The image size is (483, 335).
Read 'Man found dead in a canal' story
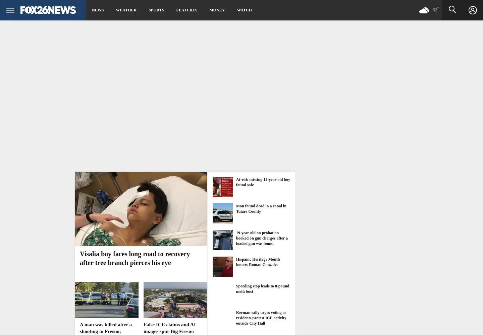261,209
